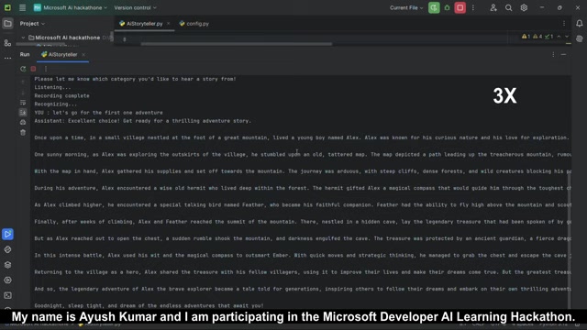Go to previous highlighted error arrow
This screenshot has height=330, width=587.
click(x=559, y=37)
